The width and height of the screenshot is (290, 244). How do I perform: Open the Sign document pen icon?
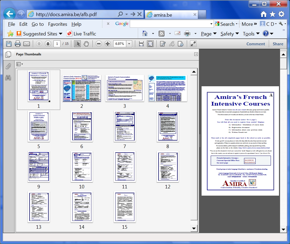click(163, 44)
